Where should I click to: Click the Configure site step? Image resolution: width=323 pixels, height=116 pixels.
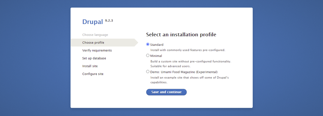[93, 74]
